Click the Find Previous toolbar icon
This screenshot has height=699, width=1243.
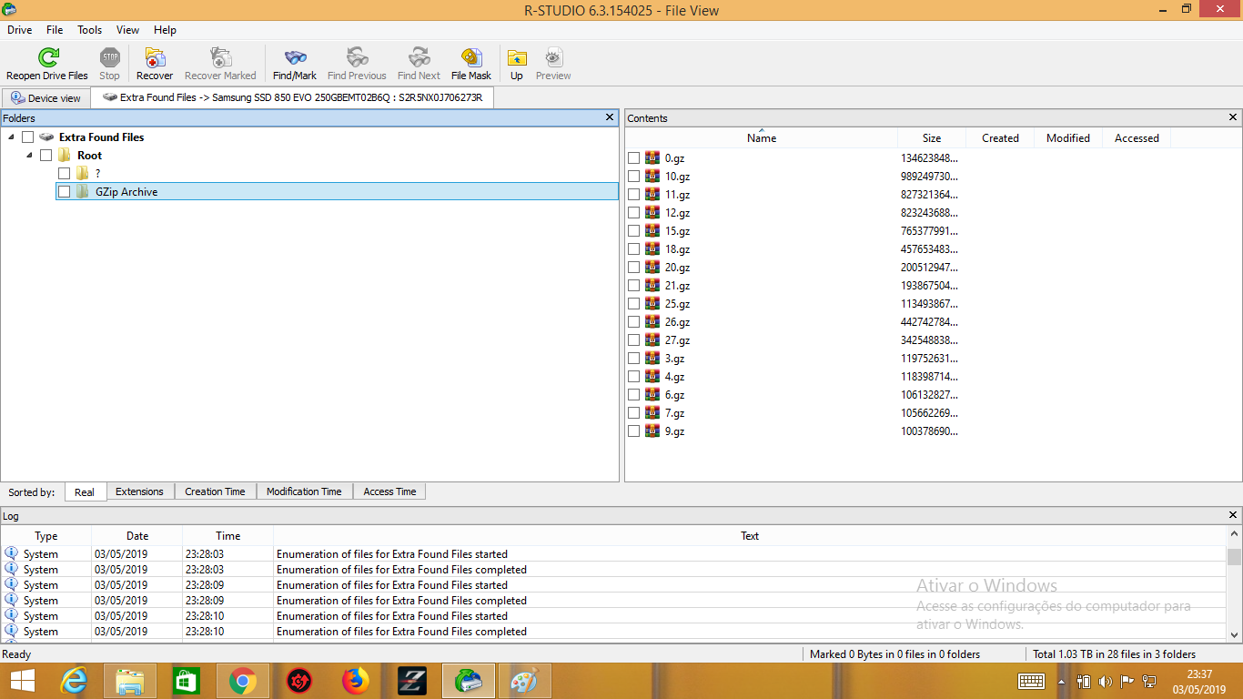point(357,58)
